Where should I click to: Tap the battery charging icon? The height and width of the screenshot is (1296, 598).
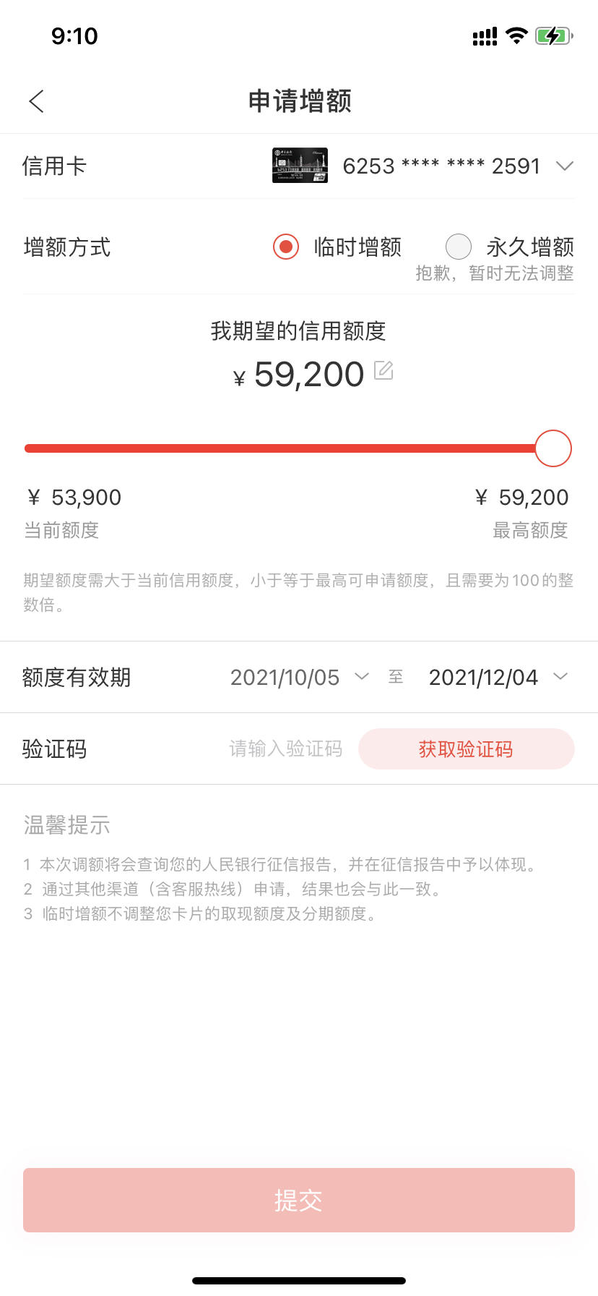tap(554, 35)
